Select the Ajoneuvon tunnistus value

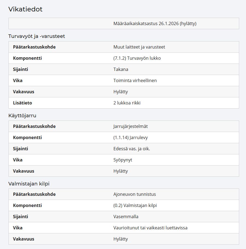(135, 194)
